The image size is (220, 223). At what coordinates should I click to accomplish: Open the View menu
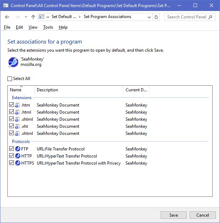pyautogui.click(x=33, y=27)
